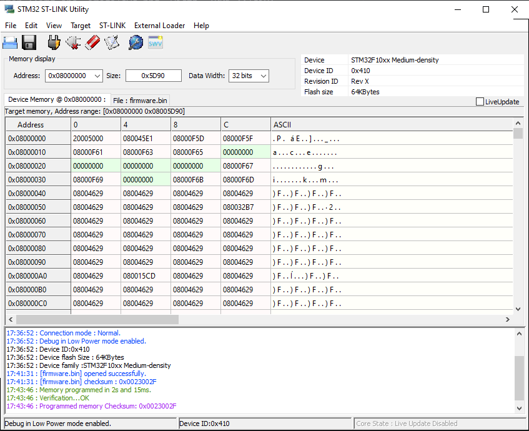Open the Target menu

pos(81,26)
